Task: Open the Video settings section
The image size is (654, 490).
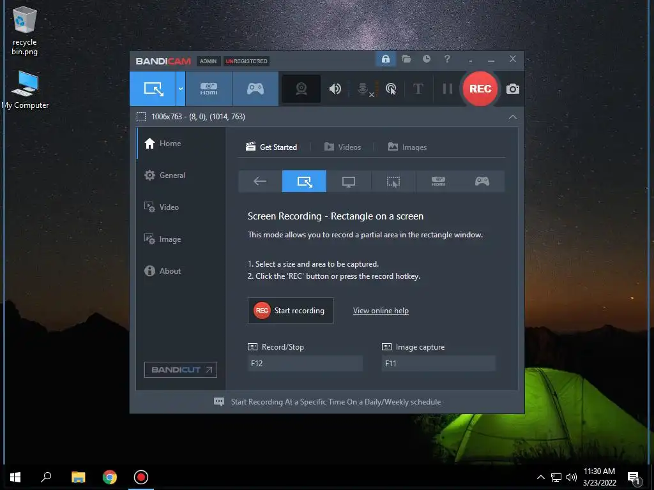Action: tap(181, 207)
